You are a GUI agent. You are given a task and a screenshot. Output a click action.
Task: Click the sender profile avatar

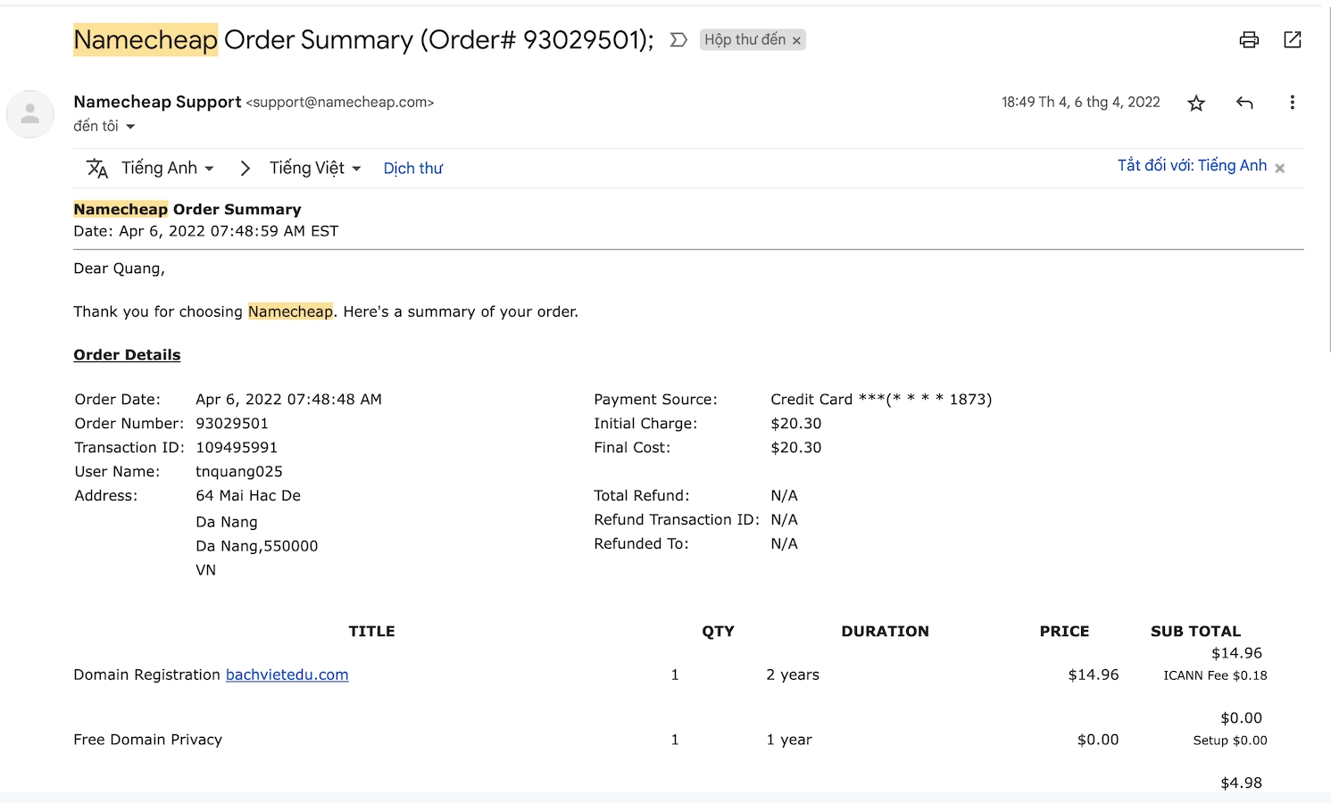[x=30, y=114]
